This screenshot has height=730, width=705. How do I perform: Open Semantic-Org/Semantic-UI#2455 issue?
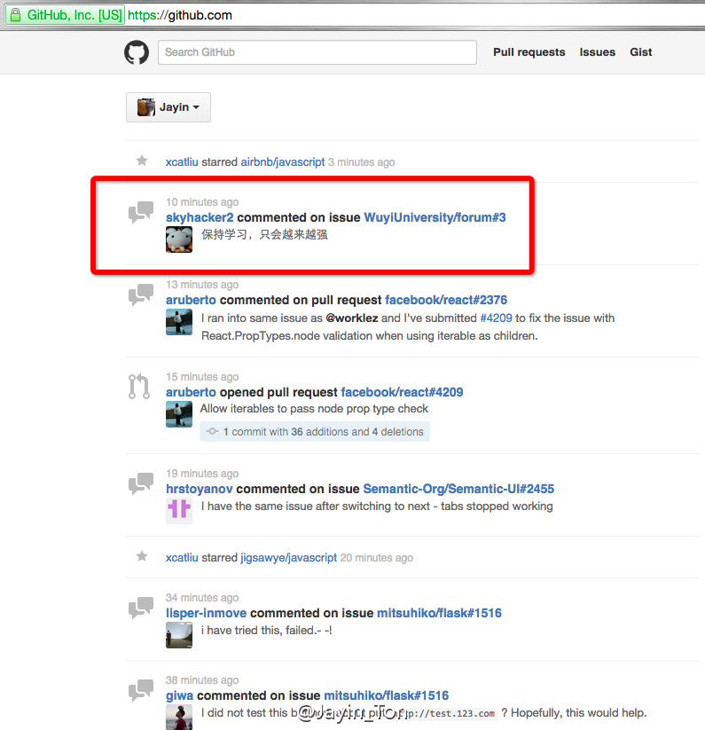tap(458, 489)
